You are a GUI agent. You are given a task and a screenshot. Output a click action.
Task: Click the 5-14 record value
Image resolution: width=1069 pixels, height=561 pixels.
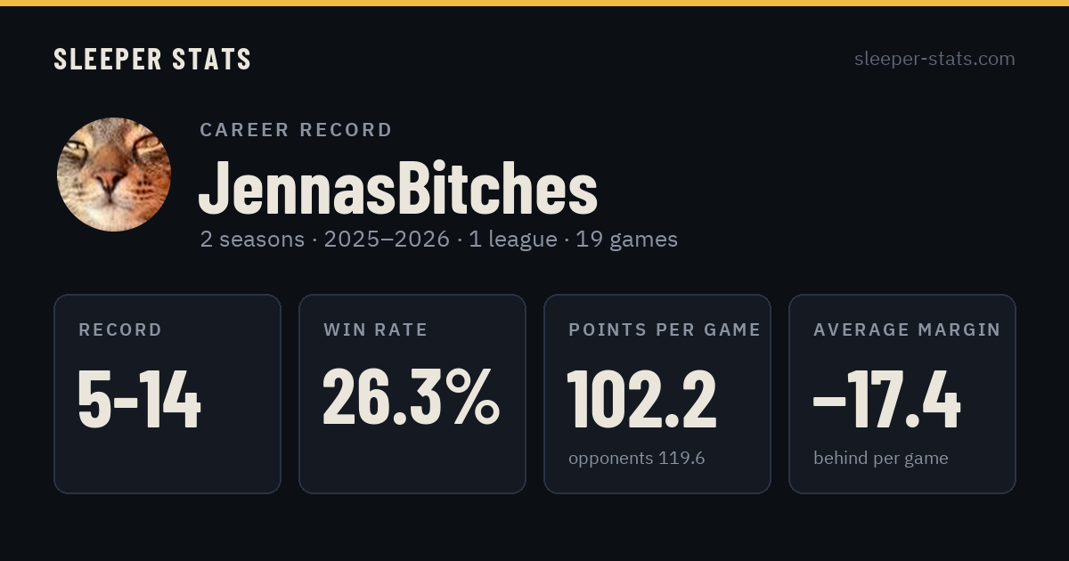point(140,400)
